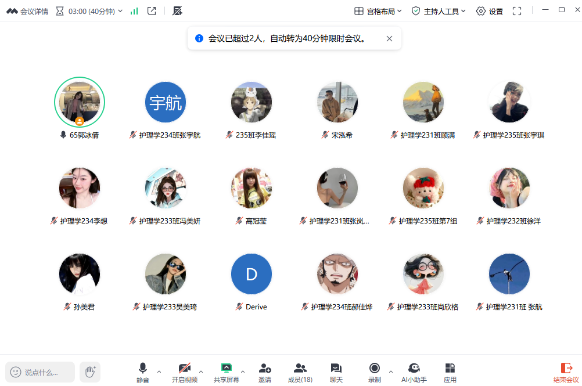Click the raise hand icon
The height and width of the screenshot is (386, 582).
coord(90,371)
